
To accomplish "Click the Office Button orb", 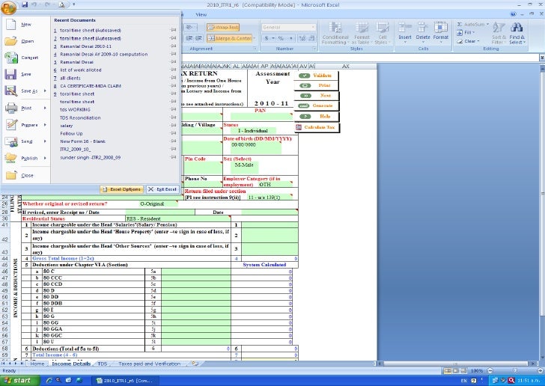I will [7, 6].
